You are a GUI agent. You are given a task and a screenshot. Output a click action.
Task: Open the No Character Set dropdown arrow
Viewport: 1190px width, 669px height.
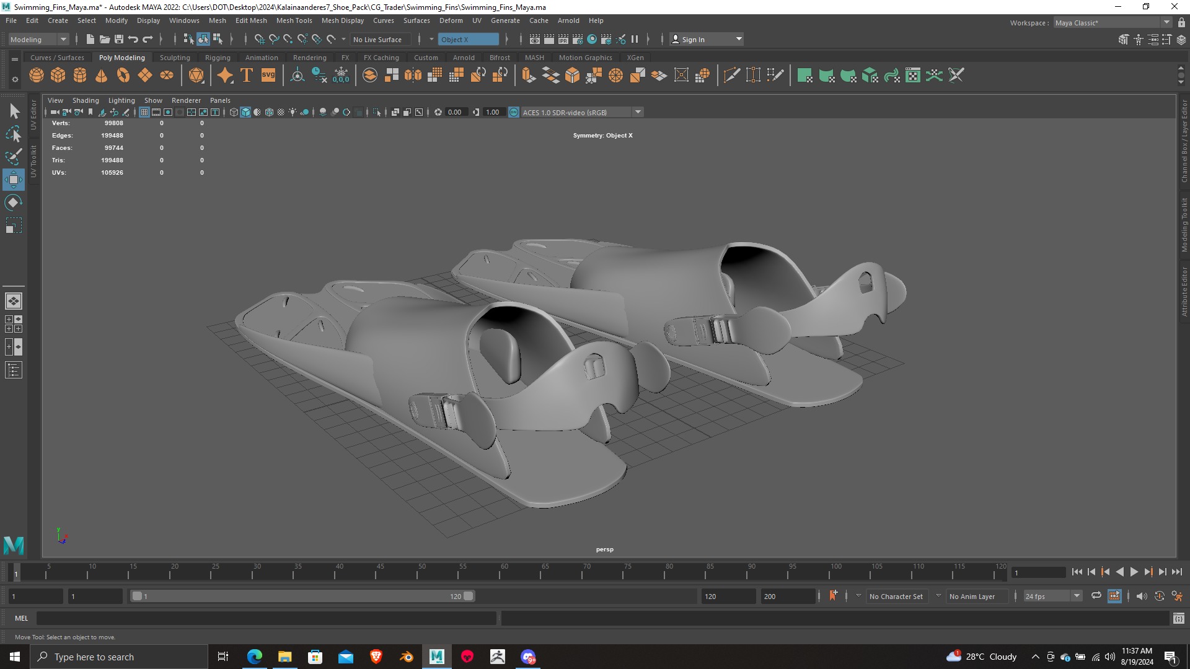pyautogui.click(x=858, y=596)
